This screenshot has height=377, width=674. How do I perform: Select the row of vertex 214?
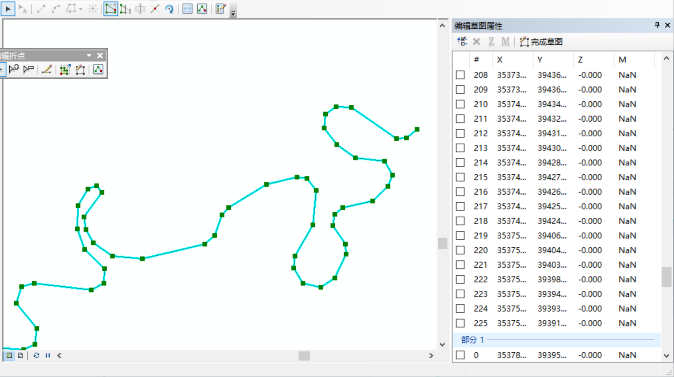point(557,163)
